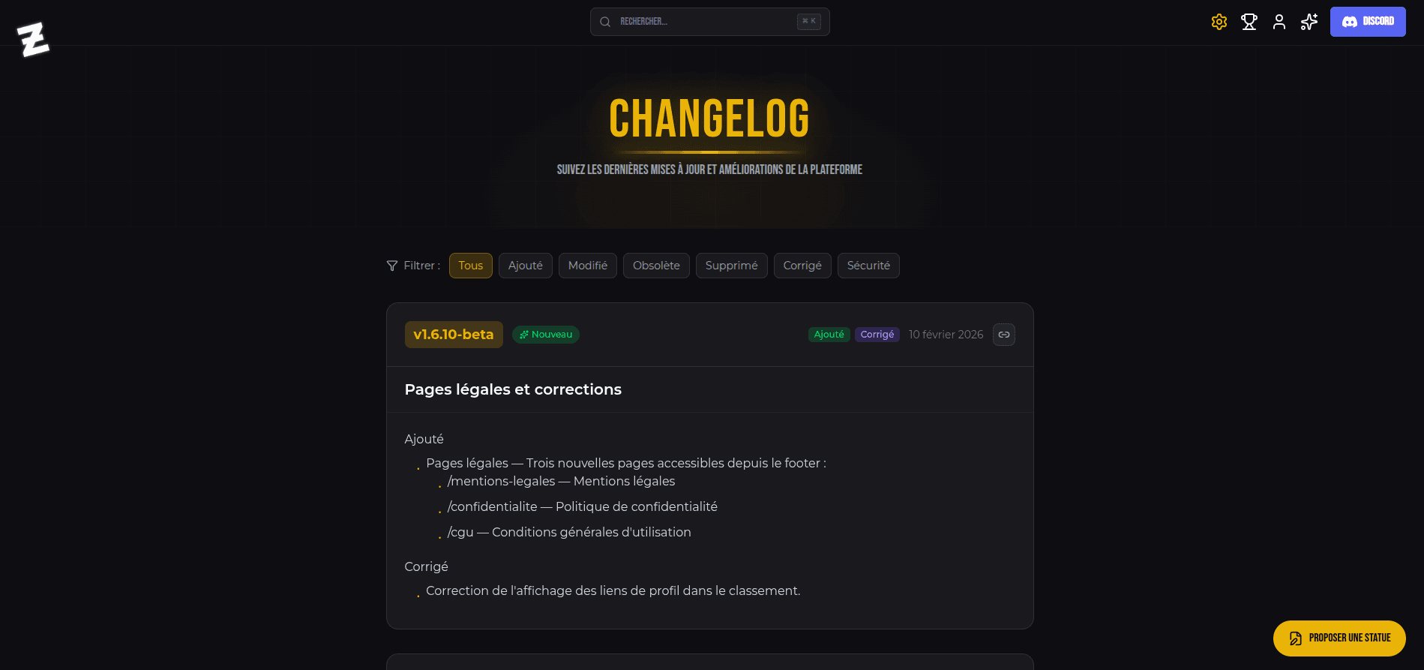Toggle the Sécurité filter
1424x670 pixels.
(868, 265)
